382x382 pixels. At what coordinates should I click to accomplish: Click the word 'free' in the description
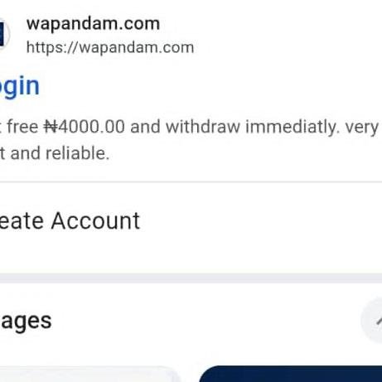point(22,127)
